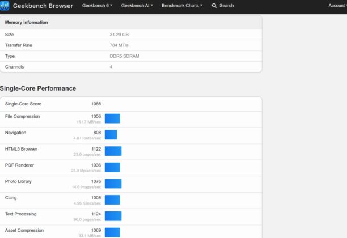Click the HTML5 Browser score bar
This screenshot has width=347, height=238.
113,151
